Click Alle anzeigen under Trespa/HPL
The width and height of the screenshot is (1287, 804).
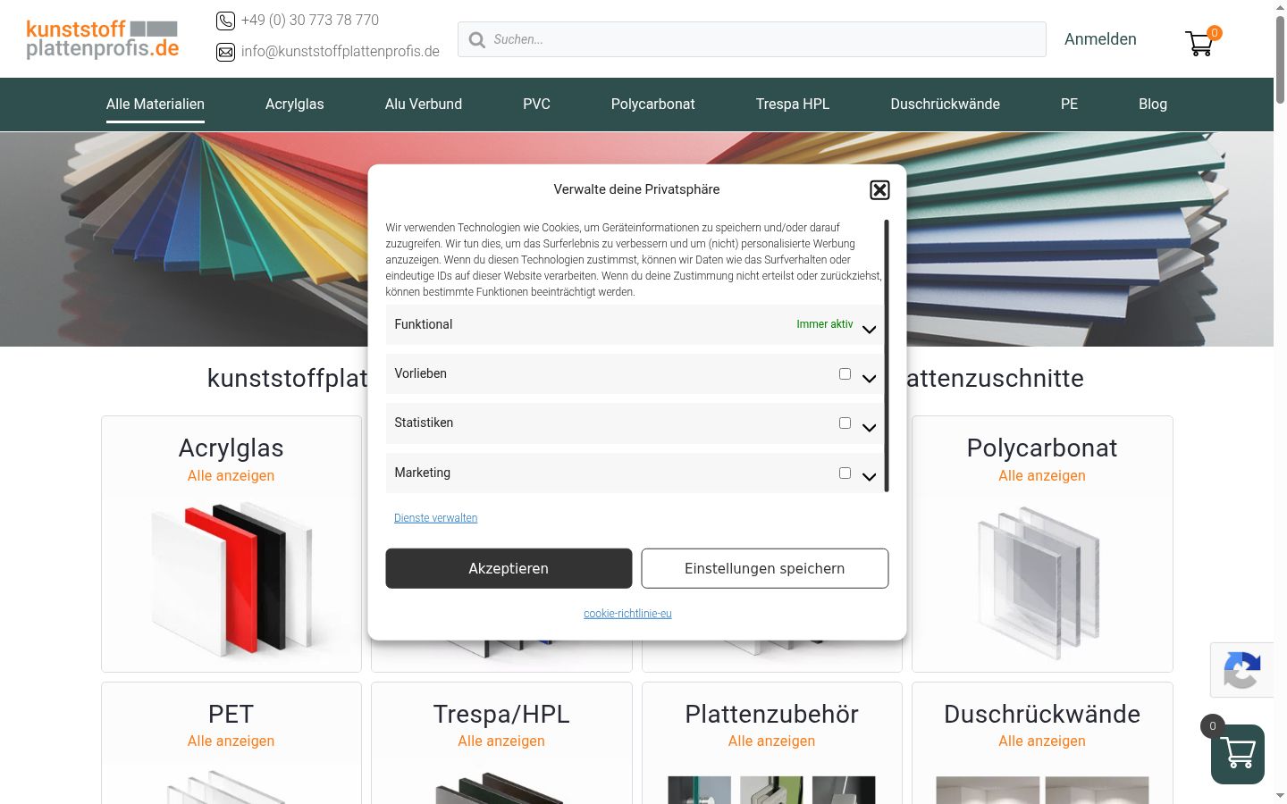(x=501, y=741)
